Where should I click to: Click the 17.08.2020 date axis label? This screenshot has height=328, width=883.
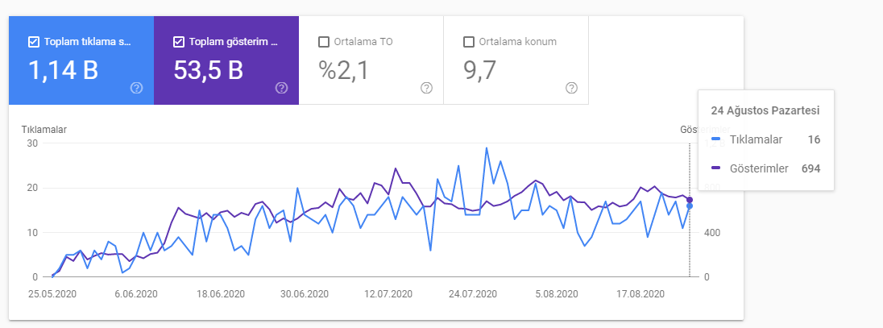[x=640, y=294]
